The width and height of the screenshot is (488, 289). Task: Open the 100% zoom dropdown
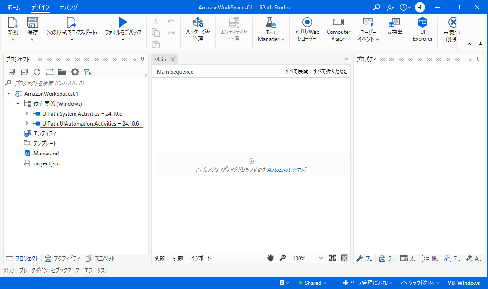click(x=321, y=258)
